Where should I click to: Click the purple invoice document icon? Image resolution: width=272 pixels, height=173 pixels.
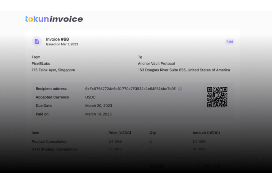(x=37, y=41)
